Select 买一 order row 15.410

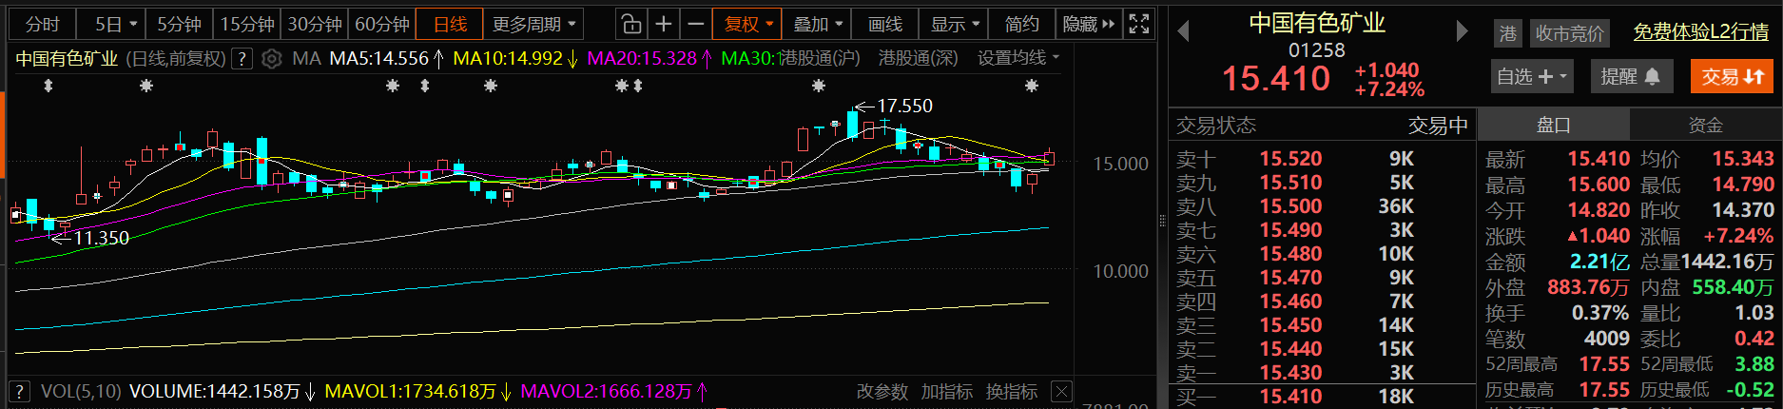click(x=1321, y=397)
